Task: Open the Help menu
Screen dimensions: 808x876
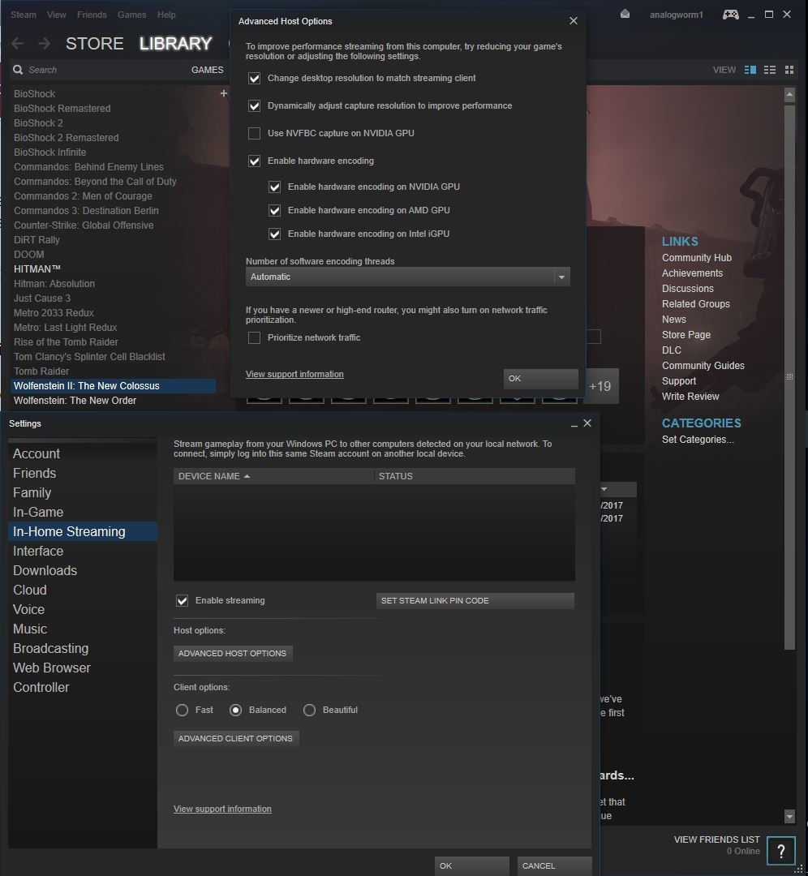Action: [166, 15]
